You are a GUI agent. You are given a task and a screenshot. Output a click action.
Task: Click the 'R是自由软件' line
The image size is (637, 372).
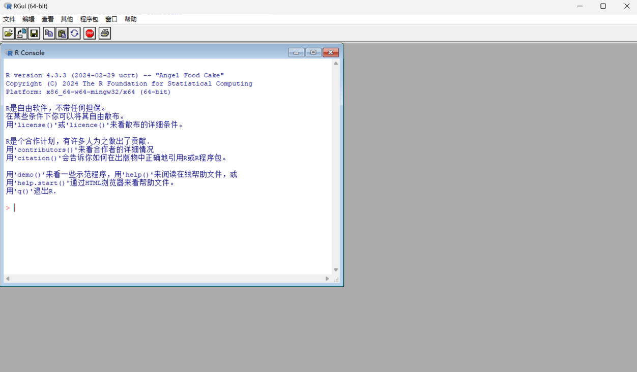tap(56, 108)
